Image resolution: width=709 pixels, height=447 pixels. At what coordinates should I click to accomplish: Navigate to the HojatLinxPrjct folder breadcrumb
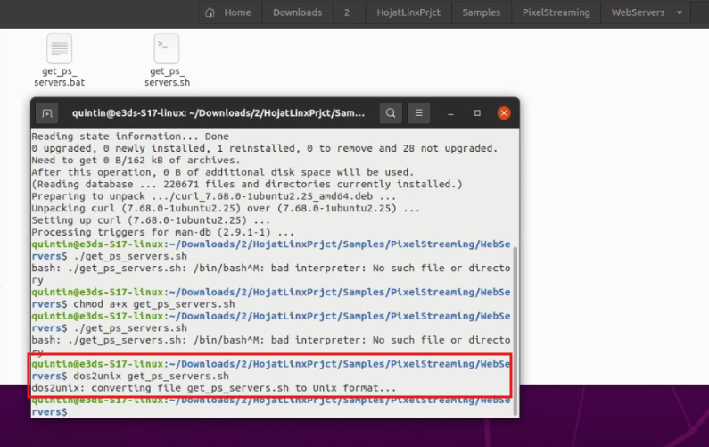coord(408,12)
